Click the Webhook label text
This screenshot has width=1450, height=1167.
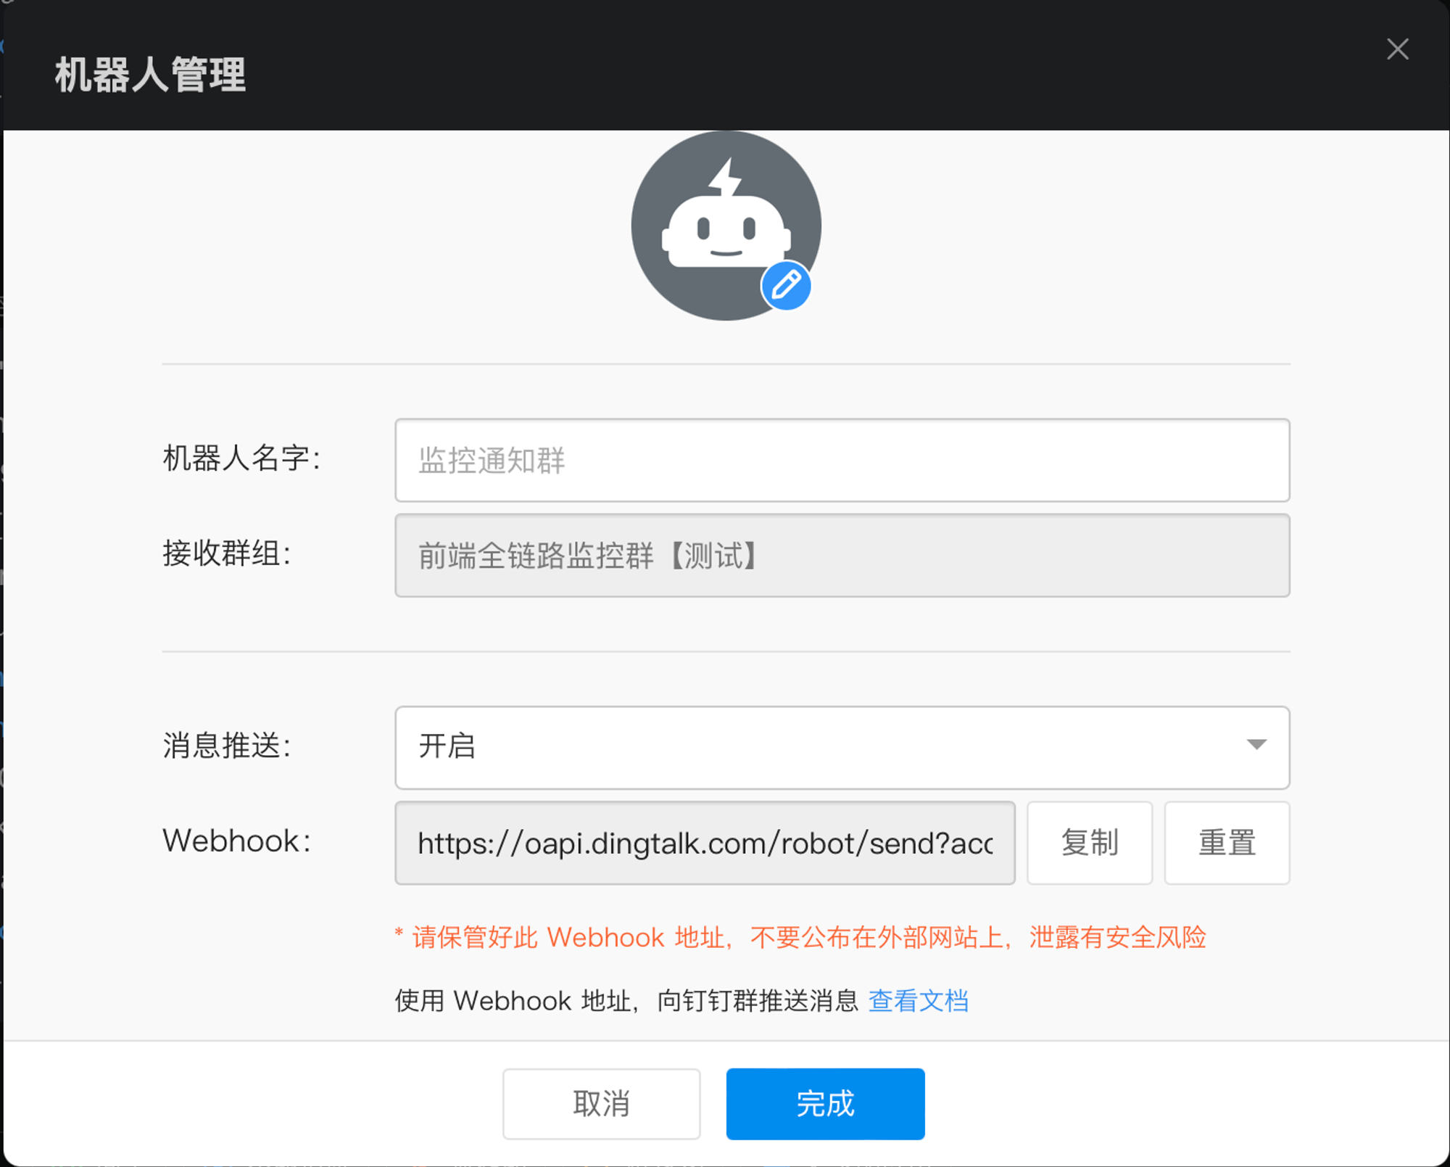coord(236,841)
